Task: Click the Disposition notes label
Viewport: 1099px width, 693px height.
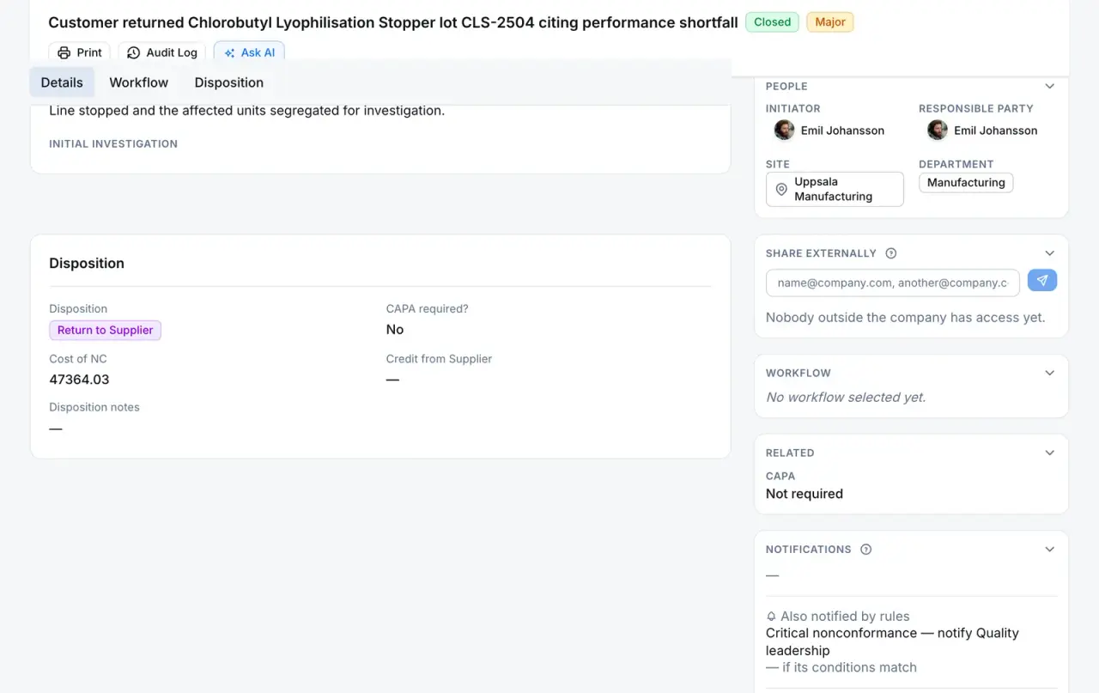Action: (94, 407)
